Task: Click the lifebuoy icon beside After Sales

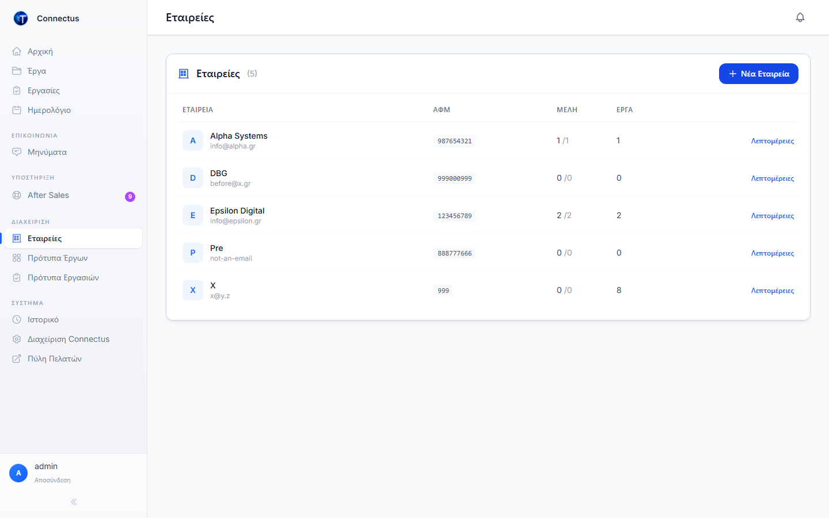Action: 17,195
